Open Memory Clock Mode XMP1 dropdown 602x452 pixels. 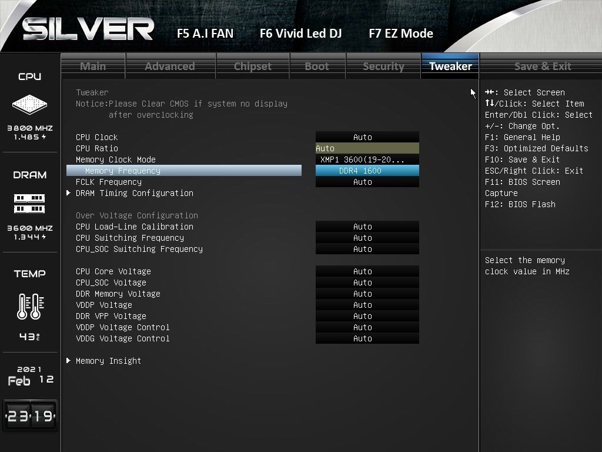pos(367,159)
